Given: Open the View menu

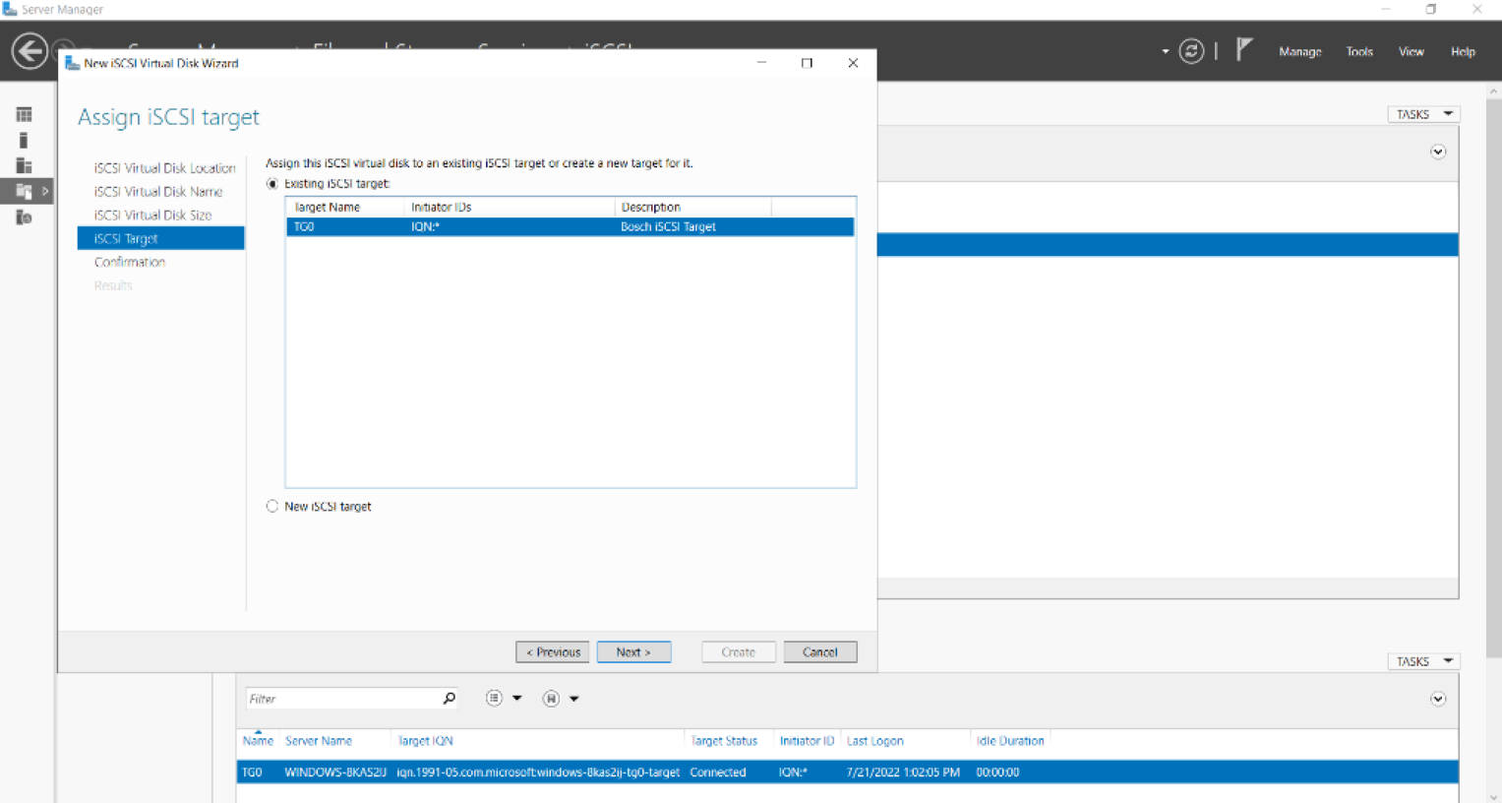Looking at the screenshot, I should [x=1412, y=51].
